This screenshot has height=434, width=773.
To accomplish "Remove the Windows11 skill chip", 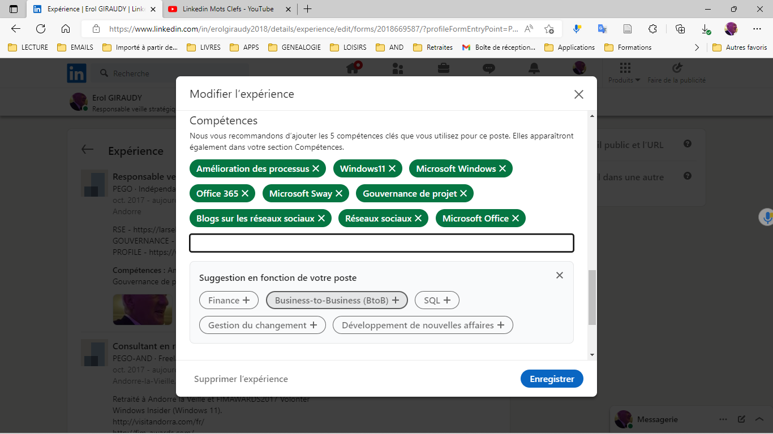I will point(392,168).
